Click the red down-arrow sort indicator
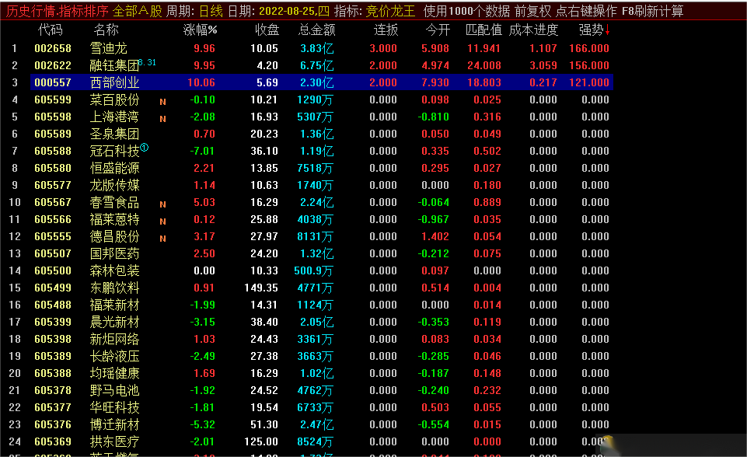 (x=607, y=30)
